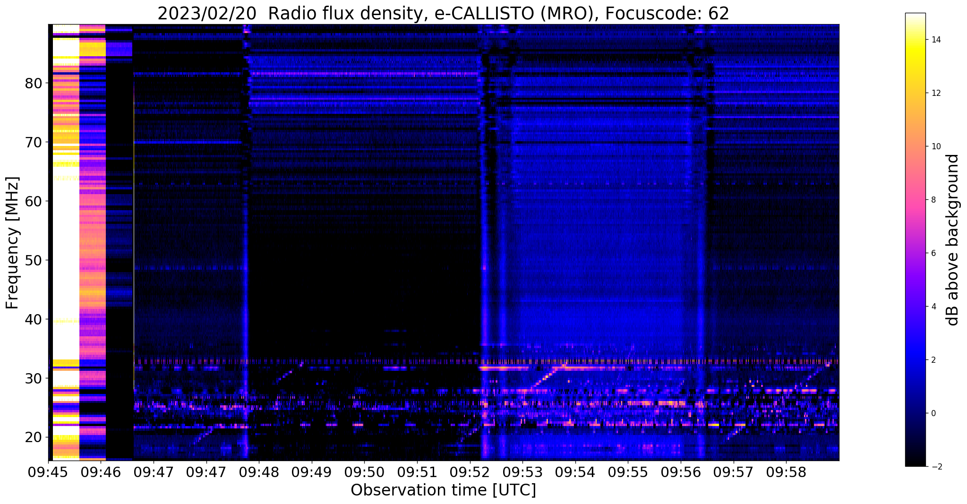967x504 pixels.
Task: Click the frequency axis tick label 80
Action: click(x=34, y=83)
